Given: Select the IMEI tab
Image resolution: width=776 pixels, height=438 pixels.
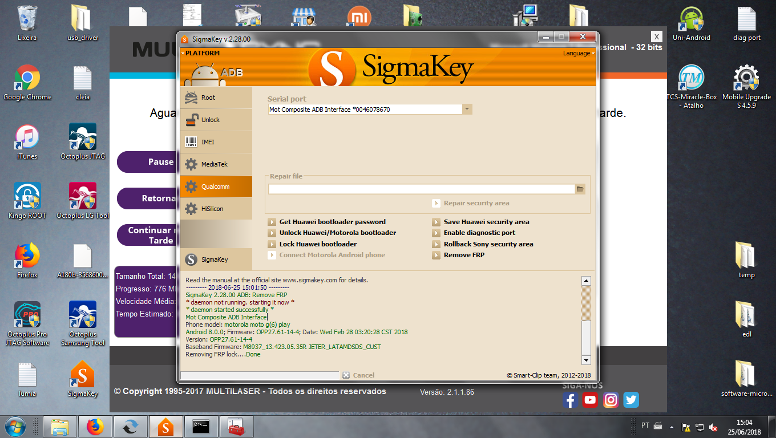Looking at the screenshot, I should pyautogui.click(x=216, y=142).
